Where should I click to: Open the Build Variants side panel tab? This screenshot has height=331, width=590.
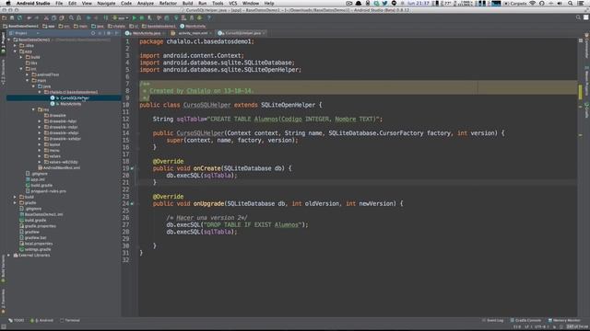tap(4, 269)
